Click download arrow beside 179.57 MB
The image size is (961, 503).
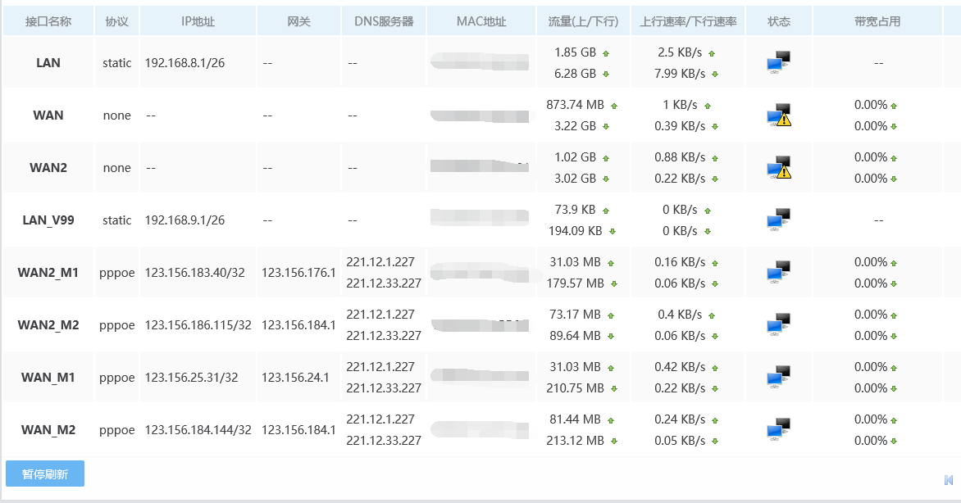[x=613, y=283]
